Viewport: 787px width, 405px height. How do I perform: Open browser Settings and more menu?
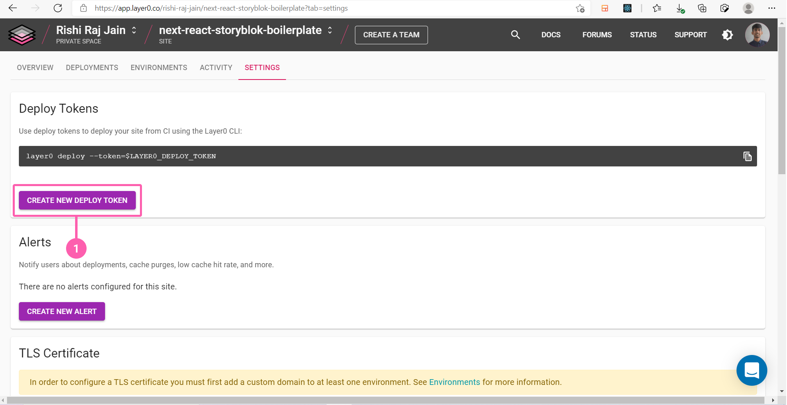tap(772, 8)
